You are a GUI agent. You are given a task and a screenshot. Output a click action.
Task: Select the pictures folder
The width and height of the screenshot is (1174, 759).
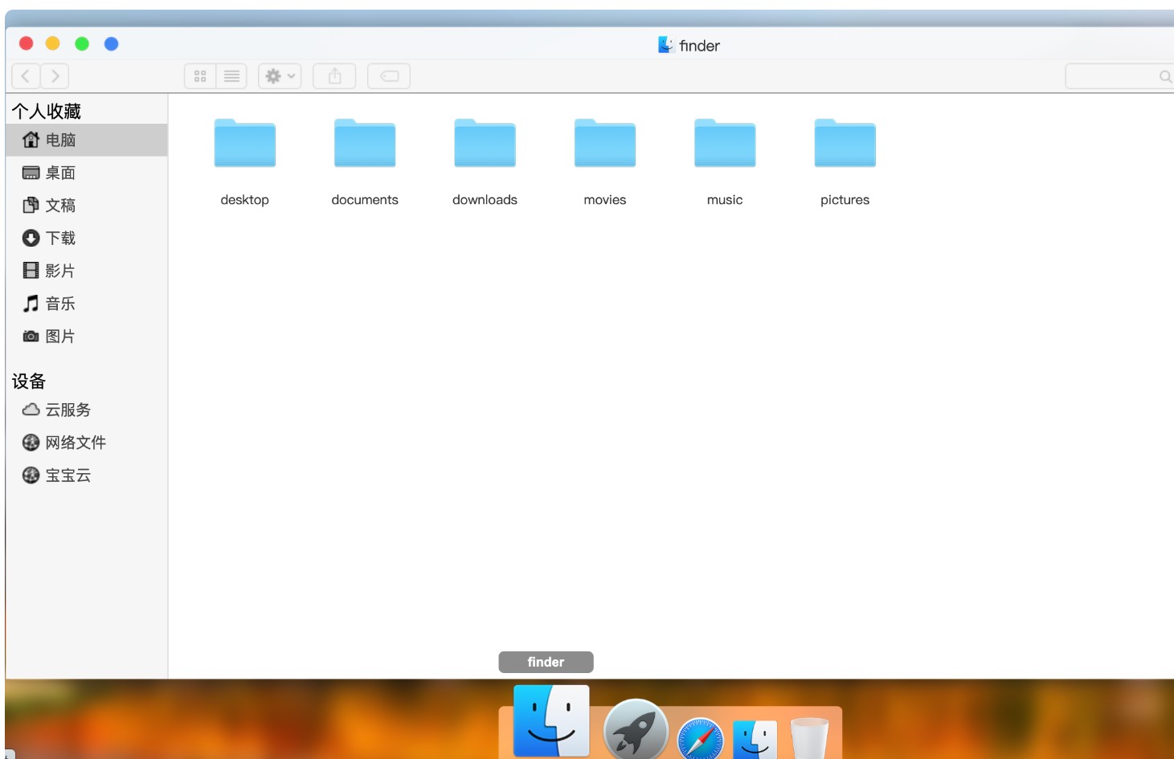845,145
